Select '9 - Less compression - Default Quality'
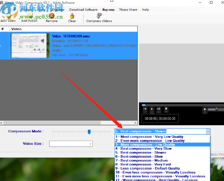The image size is (224, 181). [x=163, y=168]
